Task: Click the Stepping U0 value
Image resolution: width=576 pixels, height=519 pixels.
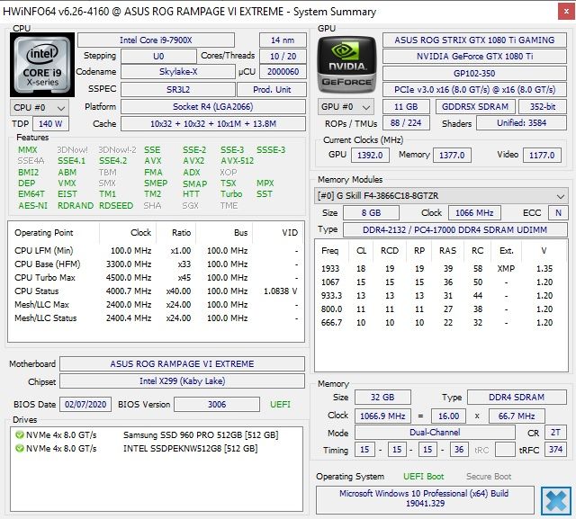Action: tap(158, 56)
